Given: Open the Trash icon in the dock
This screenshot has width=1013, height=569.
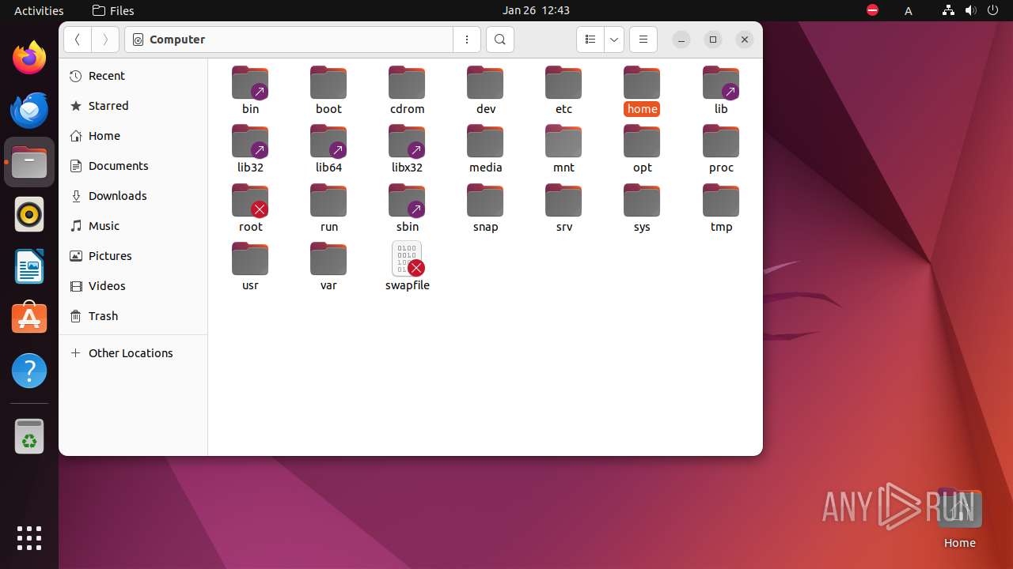Looking at the screenshot, I should coord(29,436).
